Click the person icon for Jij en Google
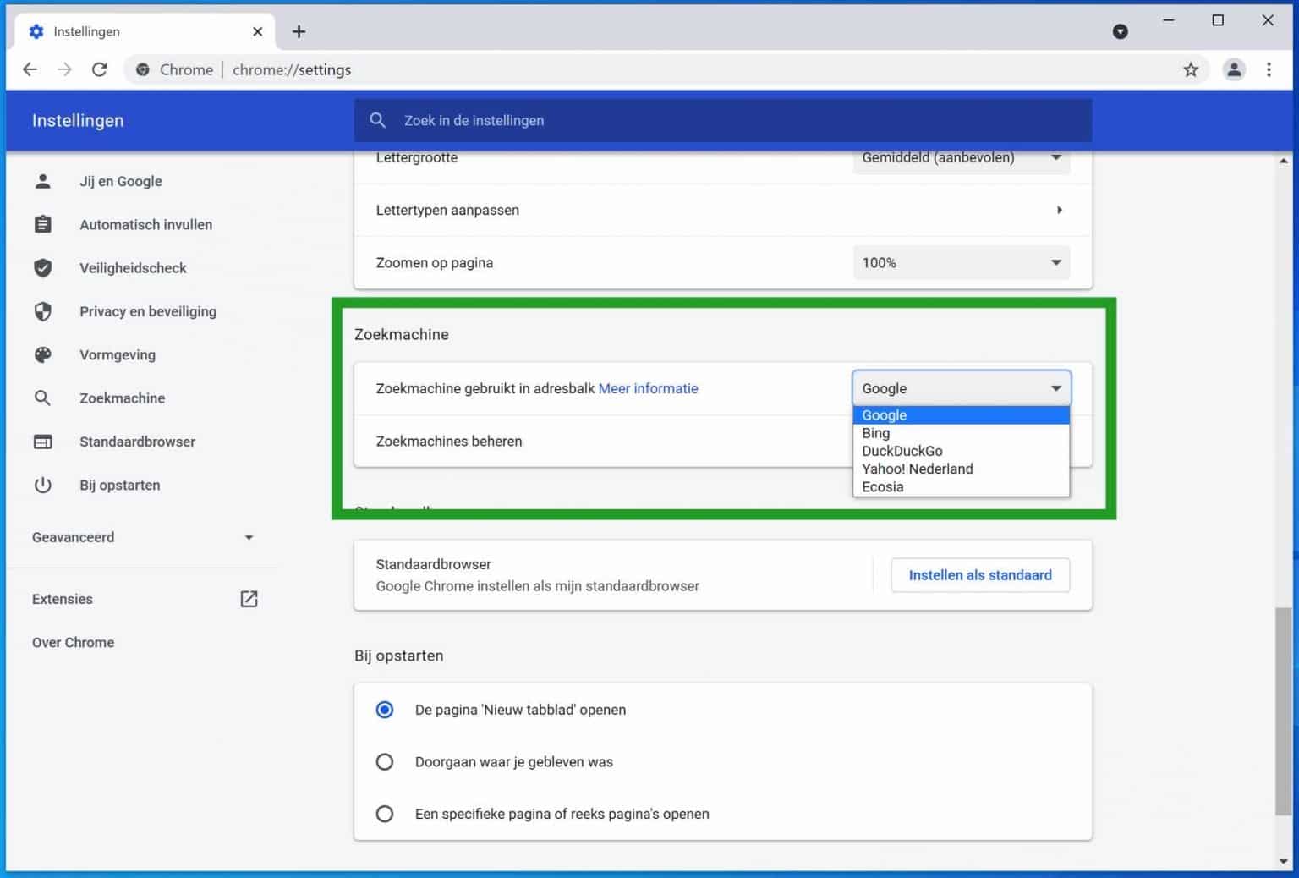This screenshot has height=878, width=1299. point(43,181)
